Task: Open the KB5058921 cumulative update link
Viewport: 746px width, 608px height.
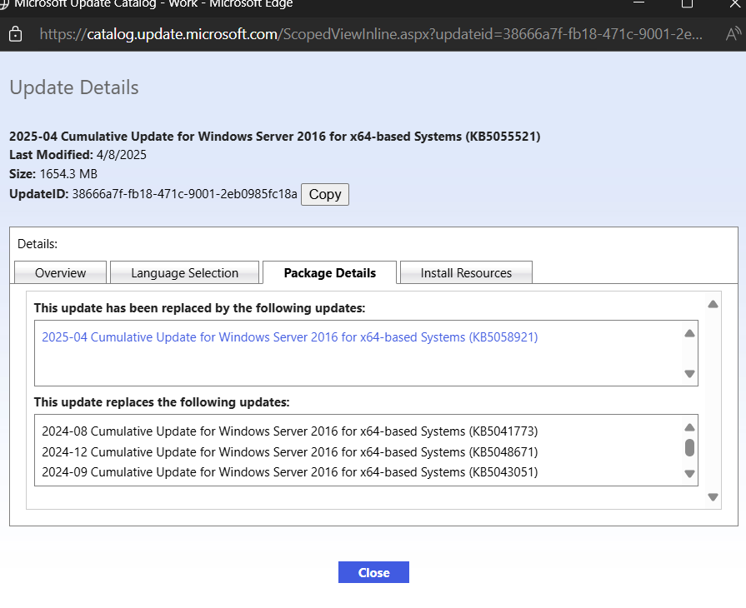Action: coord(289,337)
